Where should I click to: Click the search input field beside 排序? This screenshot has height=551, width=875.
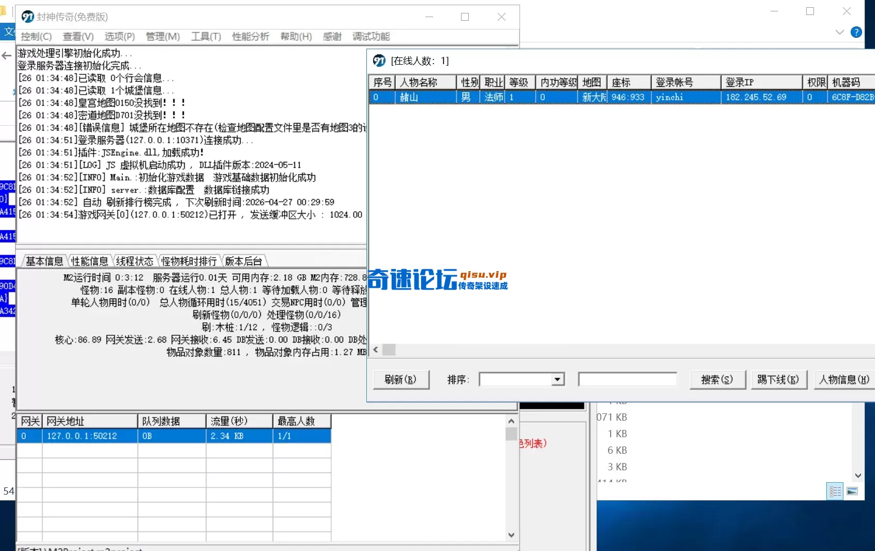click(x=627, y=379)
